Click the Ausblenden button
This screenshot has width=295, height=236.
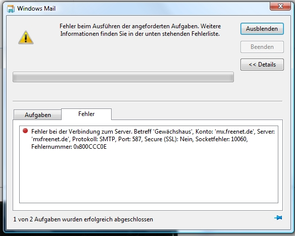click(x=262, y=29)
